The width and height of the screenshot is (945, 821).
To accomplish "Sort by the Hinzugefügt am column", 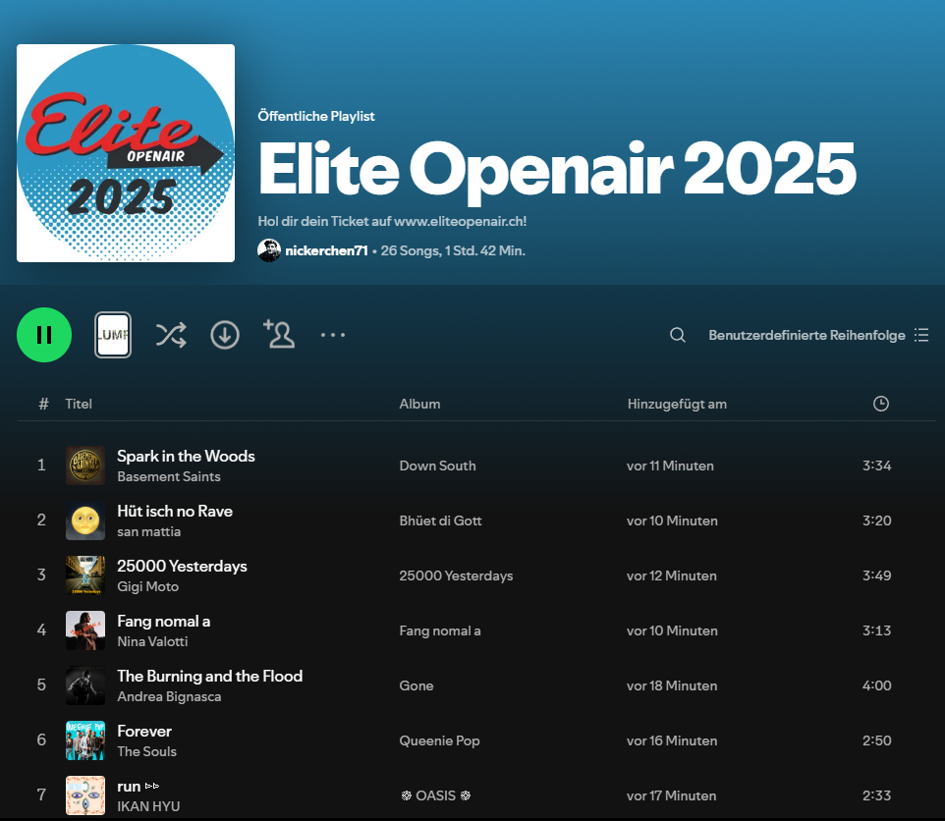I will tap(677, 404).
